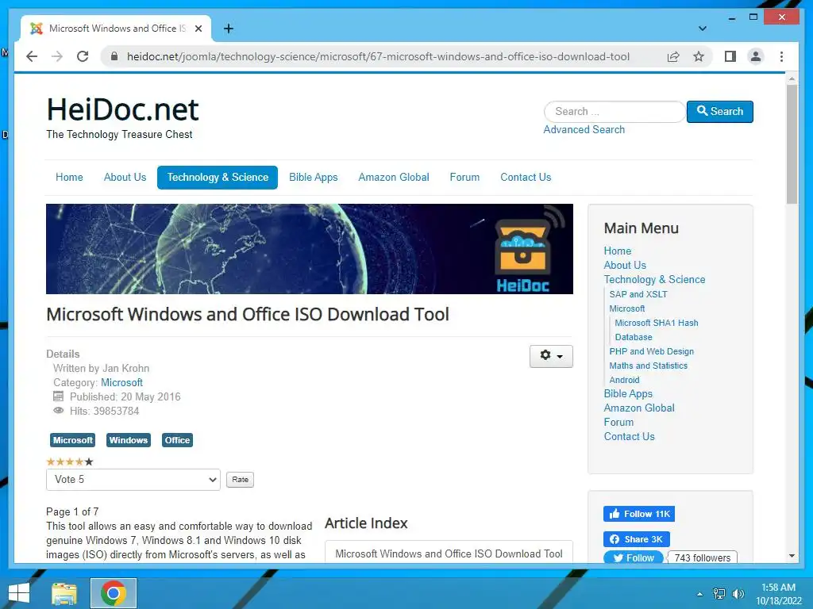Open the article gear options dropdown
The width and height of the screenshot is (813, 609).
551,356
